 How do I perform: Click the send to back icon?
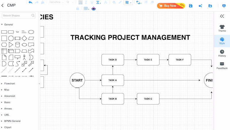coord(152,2)
